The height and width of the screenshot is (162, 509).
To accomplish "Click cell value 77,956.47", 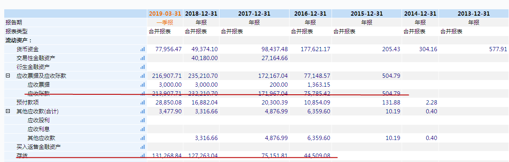I will pos(169,49).
